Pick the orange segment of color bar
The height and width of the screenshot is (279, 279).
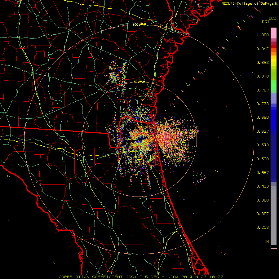coord(274,54)
